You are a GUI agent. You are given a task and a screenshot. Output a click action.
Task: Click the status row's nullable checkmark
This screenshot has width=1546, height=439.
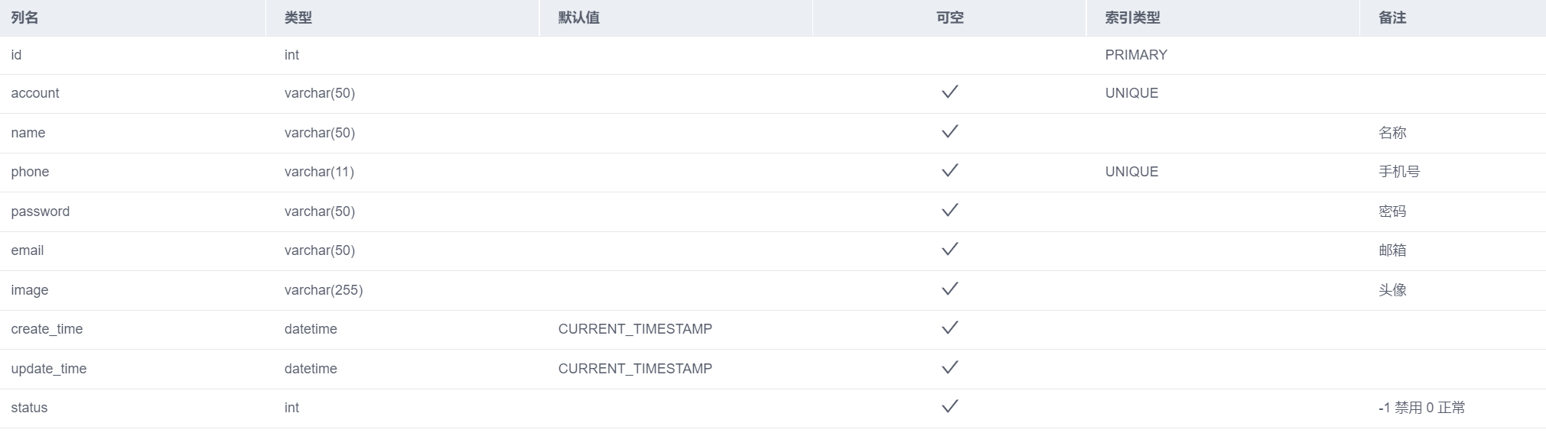click(949, 407)
